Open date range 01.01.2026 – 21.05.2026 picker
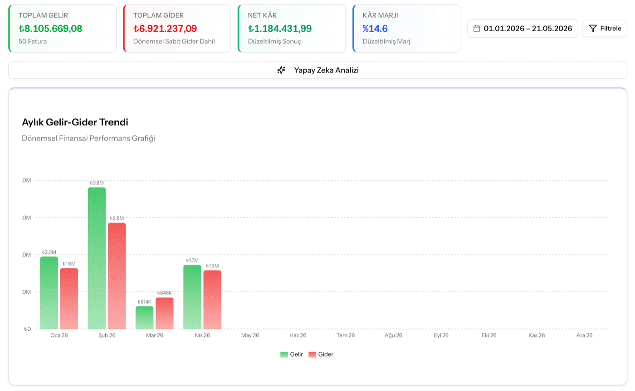The image size is (635, 391). pos(523,28)
